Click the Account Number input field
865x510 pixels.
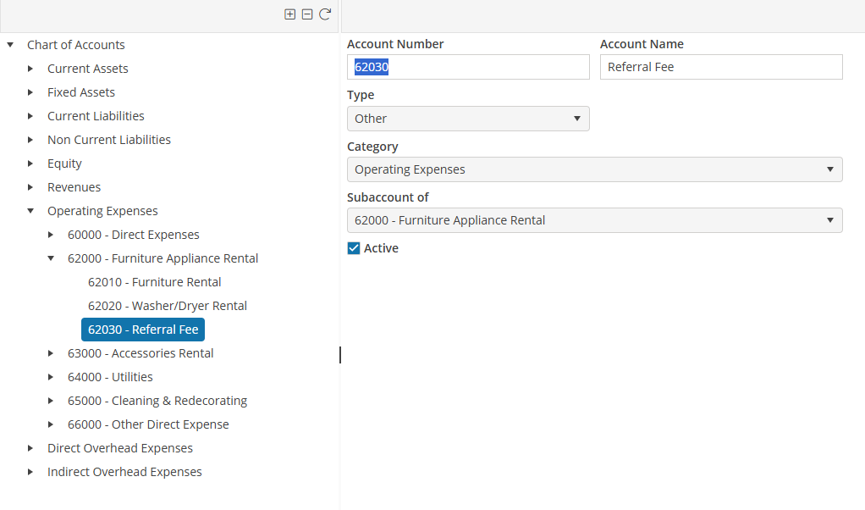coord(468,67)
